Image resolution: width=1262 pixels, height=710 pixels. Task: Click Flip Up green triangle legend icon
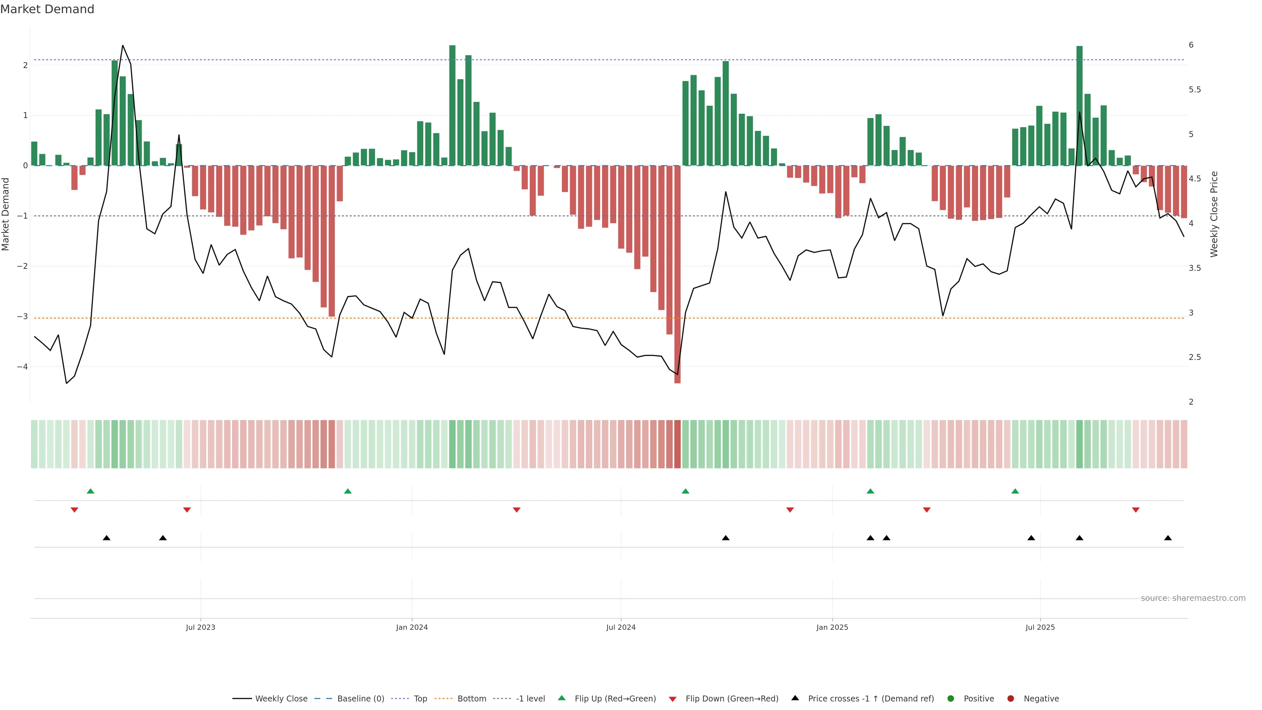click(562, 698)
